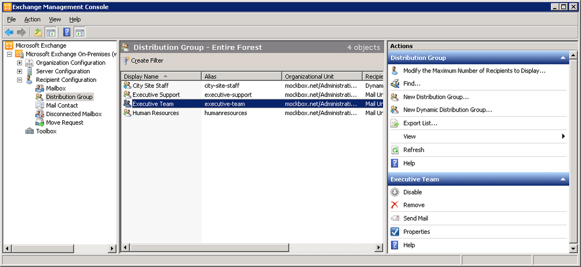Click New Distribution Group action

(436, 97)
